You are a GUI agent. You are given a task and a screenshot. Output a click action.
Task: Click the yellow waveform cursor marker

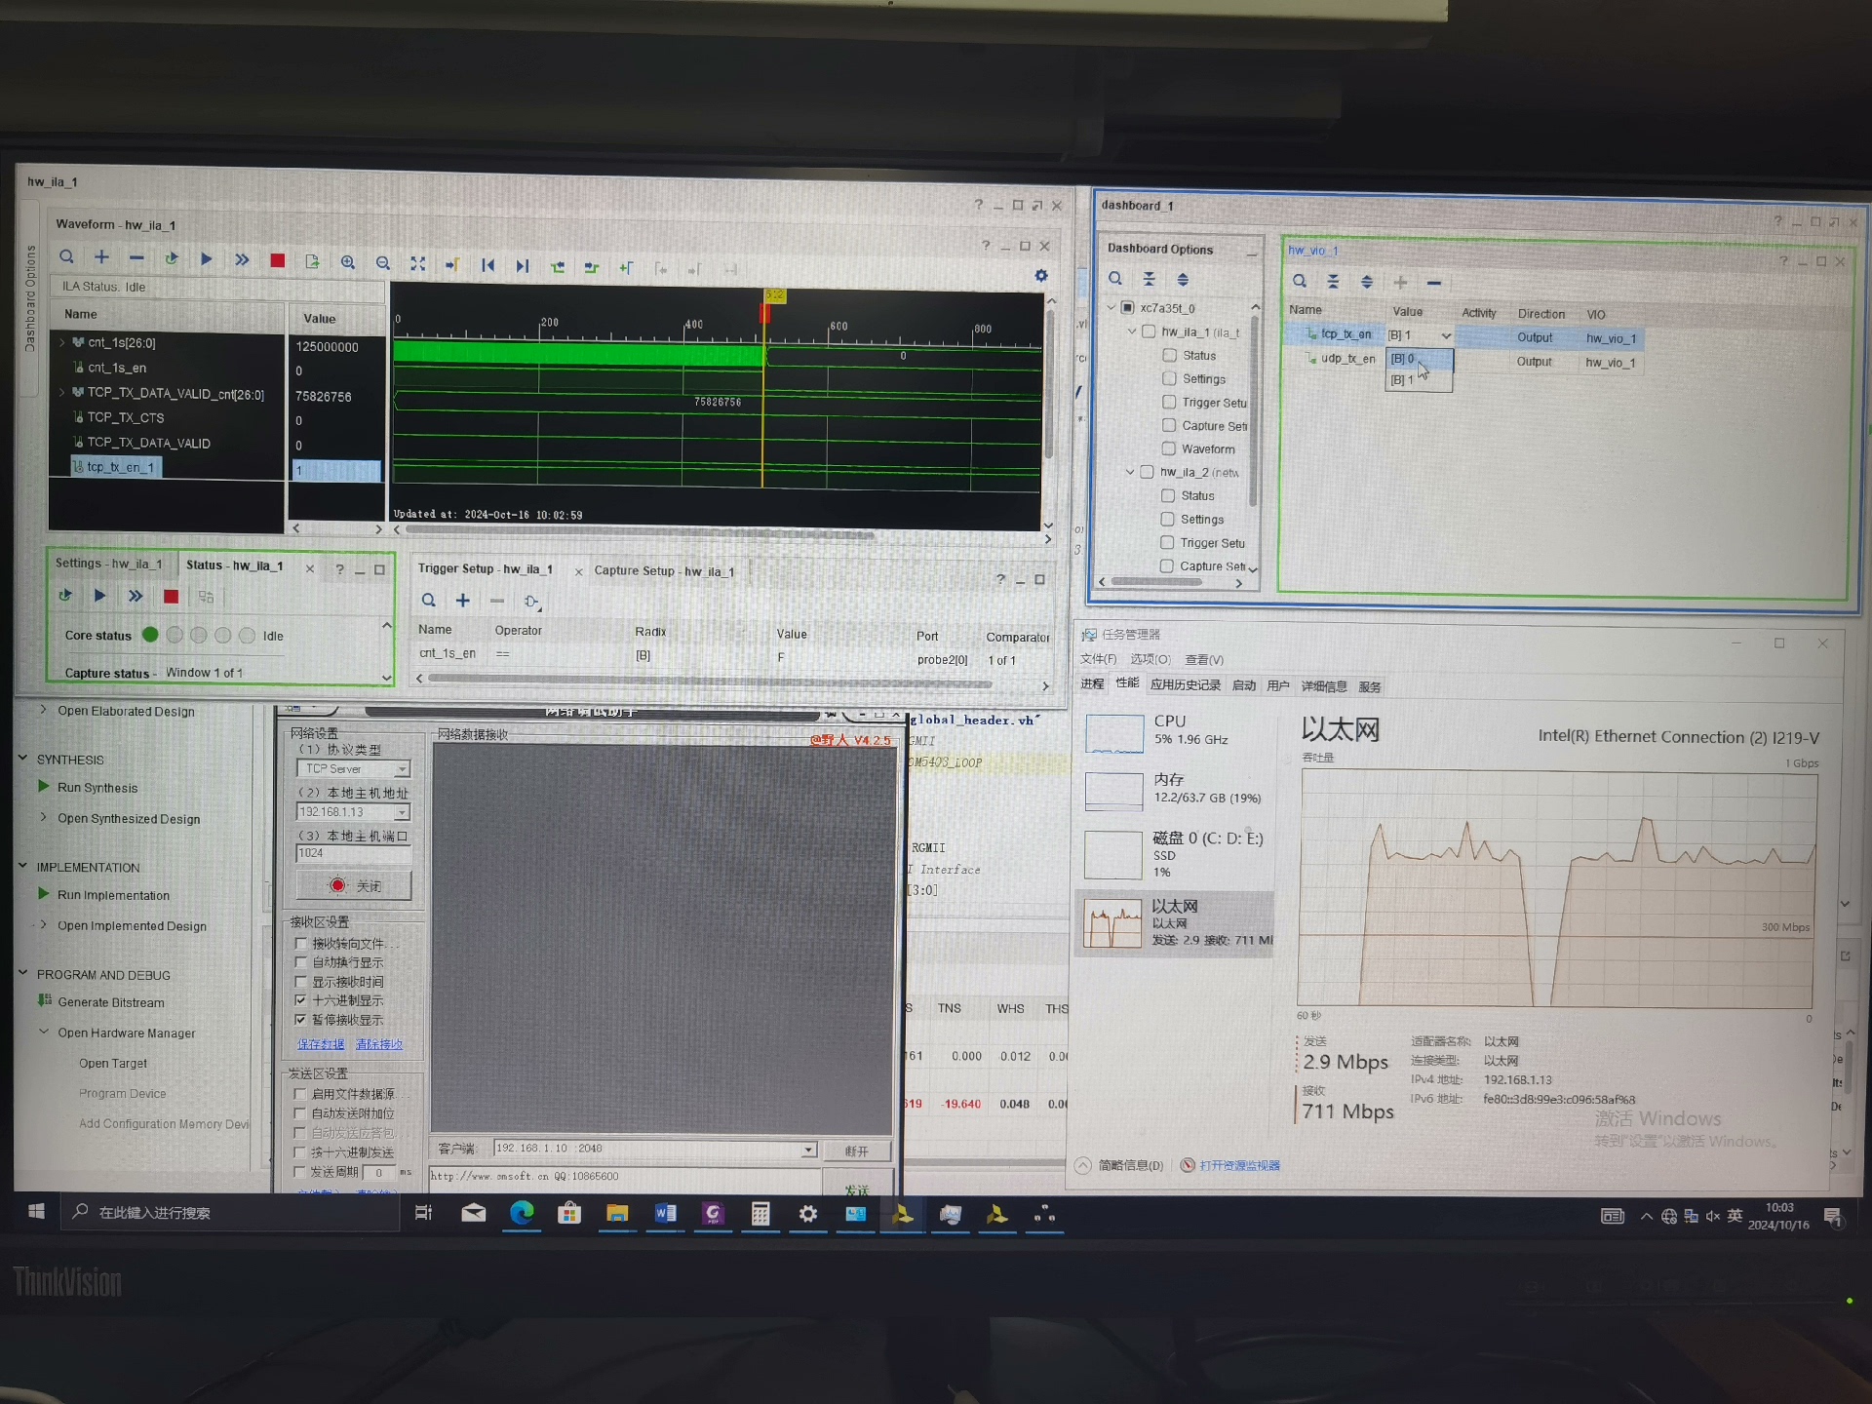pyautogui.click(x=774, y=294)
